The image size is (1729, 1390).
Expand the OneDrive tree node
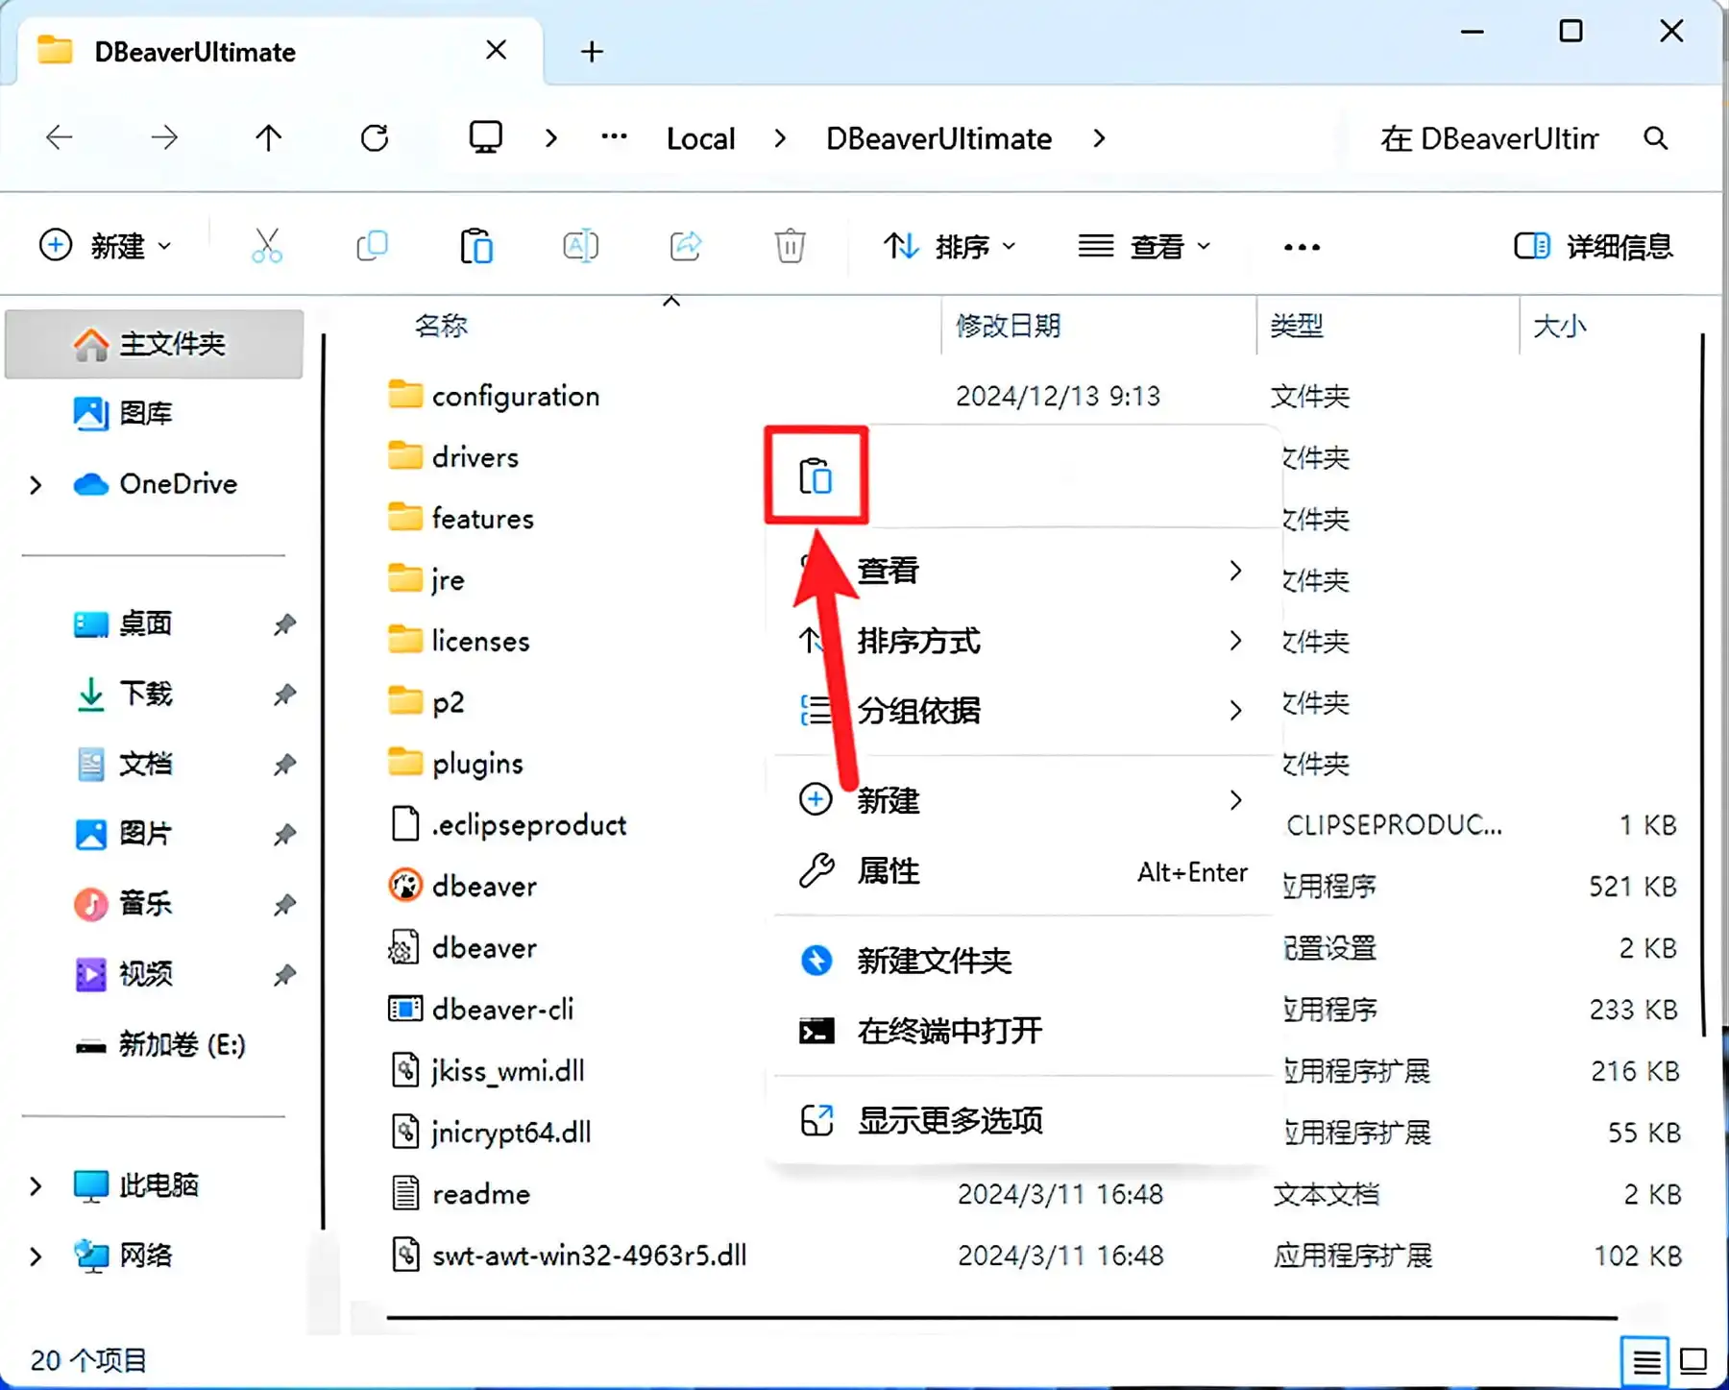37,484
